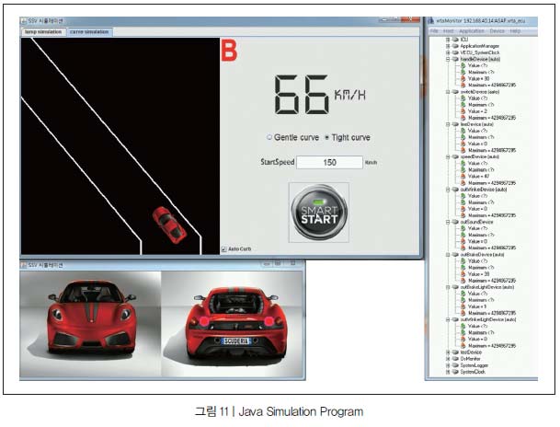The image size is (560, 427).
Task: Expand the last SystemClock tree node
Action: 448,372
